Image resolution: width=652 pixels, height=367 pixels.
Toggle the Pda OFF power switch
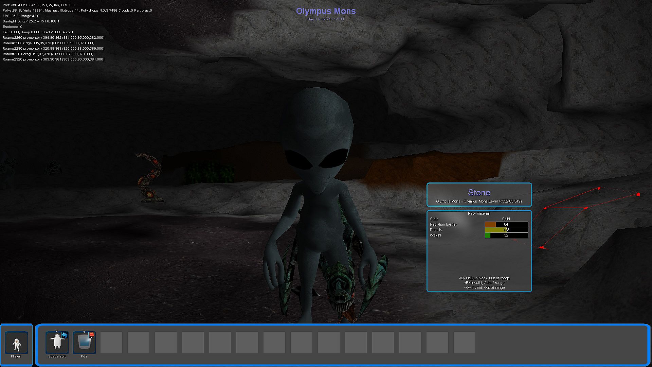(91, 336)
